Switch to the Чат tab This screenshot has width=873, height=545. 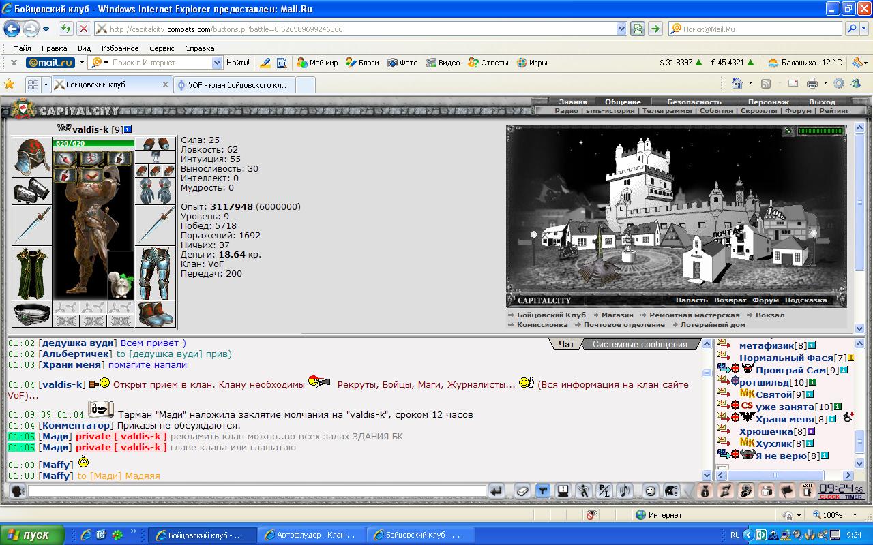coord(566,345)
